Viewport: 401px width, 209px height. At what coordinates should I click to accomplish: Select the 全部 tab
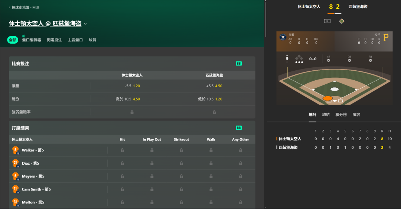coord(13,40)
